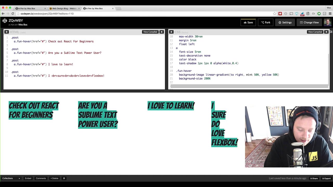The image size is (333, 187).
Task: Open Chrome hamburger menu
Action: click(330, 14)
